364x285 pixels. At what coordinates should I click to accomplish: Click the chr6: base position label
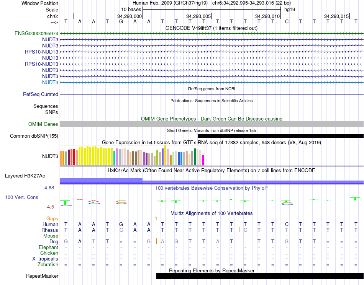[x=53, y=16]
